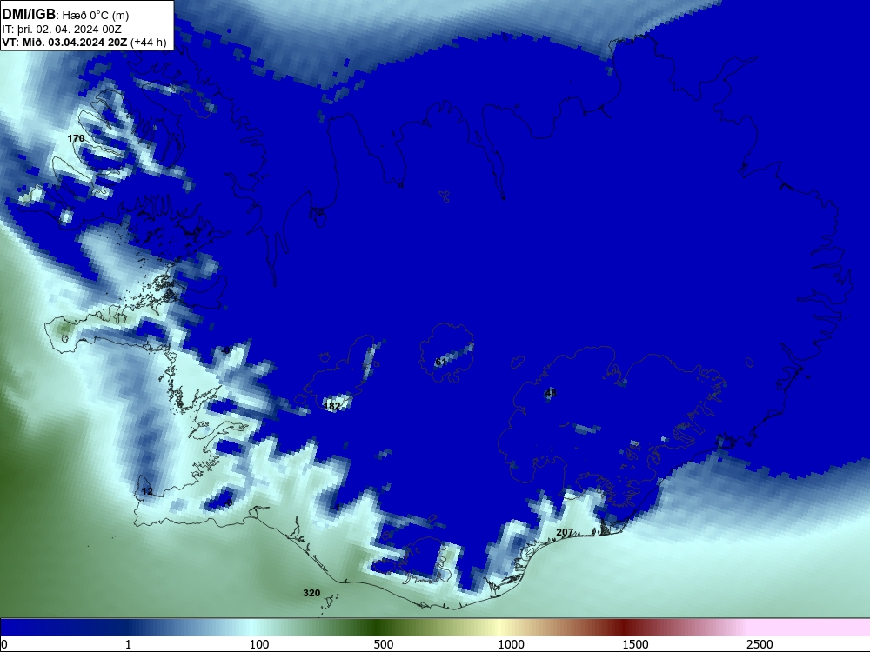This screenshot has height=652, width=870.
Task: Click the 'VT: Mið. 03.04.2024 20Z' valid time
Action: point(65,43)
